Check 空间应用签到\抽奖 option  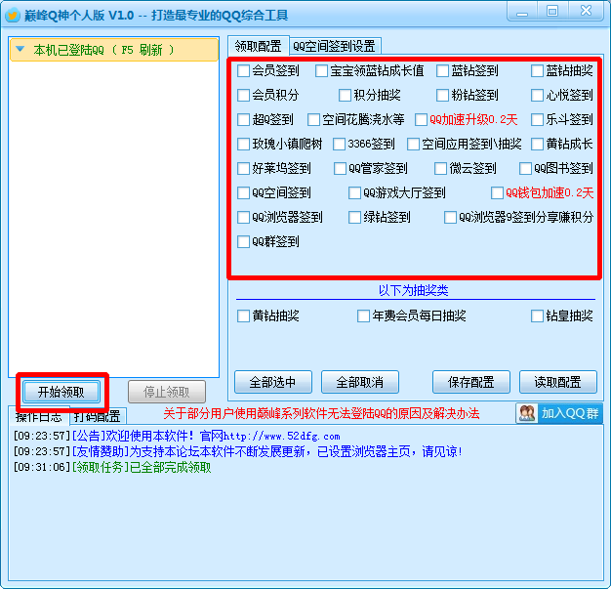coord(413,144)
